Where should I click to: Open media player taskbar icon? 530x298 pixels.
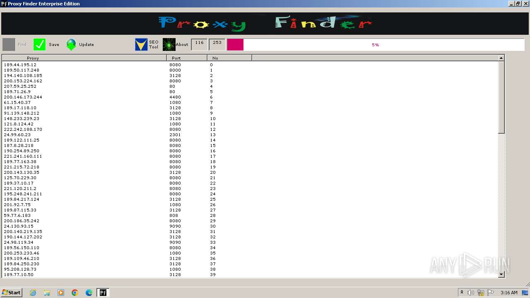point(61,293)
